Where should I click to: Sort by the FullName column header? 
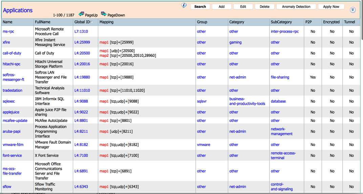[x=43, y=22]
